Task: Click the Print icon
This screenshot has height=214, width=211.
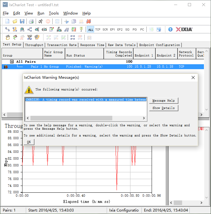Action: tap(31, 21)
